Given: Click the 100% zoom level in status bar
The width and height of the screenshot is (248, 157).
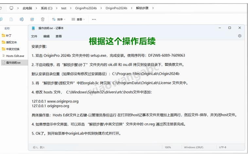Looking at the screenshot, I should (x=168, y=148).
